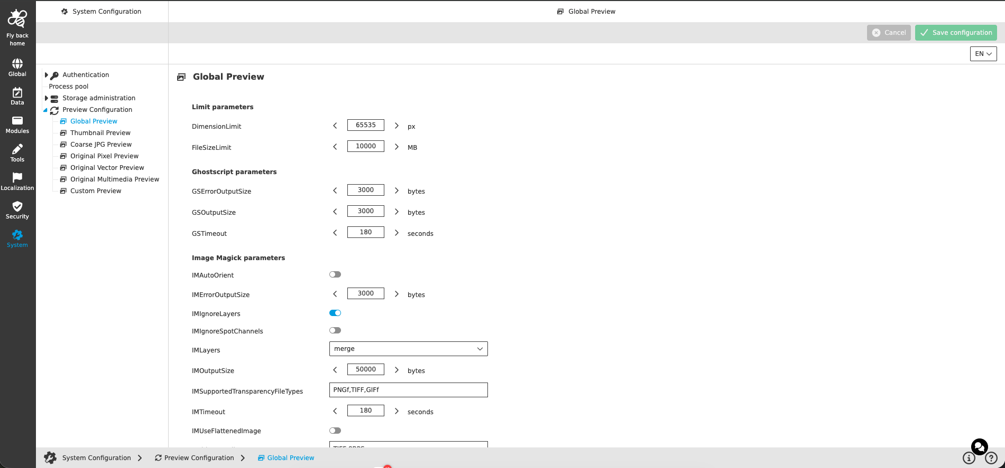Open the IMLayers merge dropdown

point(409,349)
